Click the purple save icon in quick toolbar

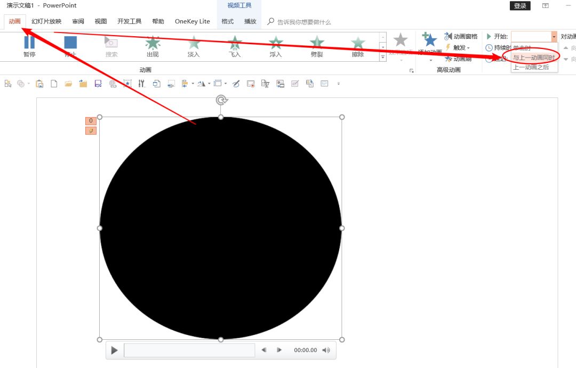pos(98,84)
